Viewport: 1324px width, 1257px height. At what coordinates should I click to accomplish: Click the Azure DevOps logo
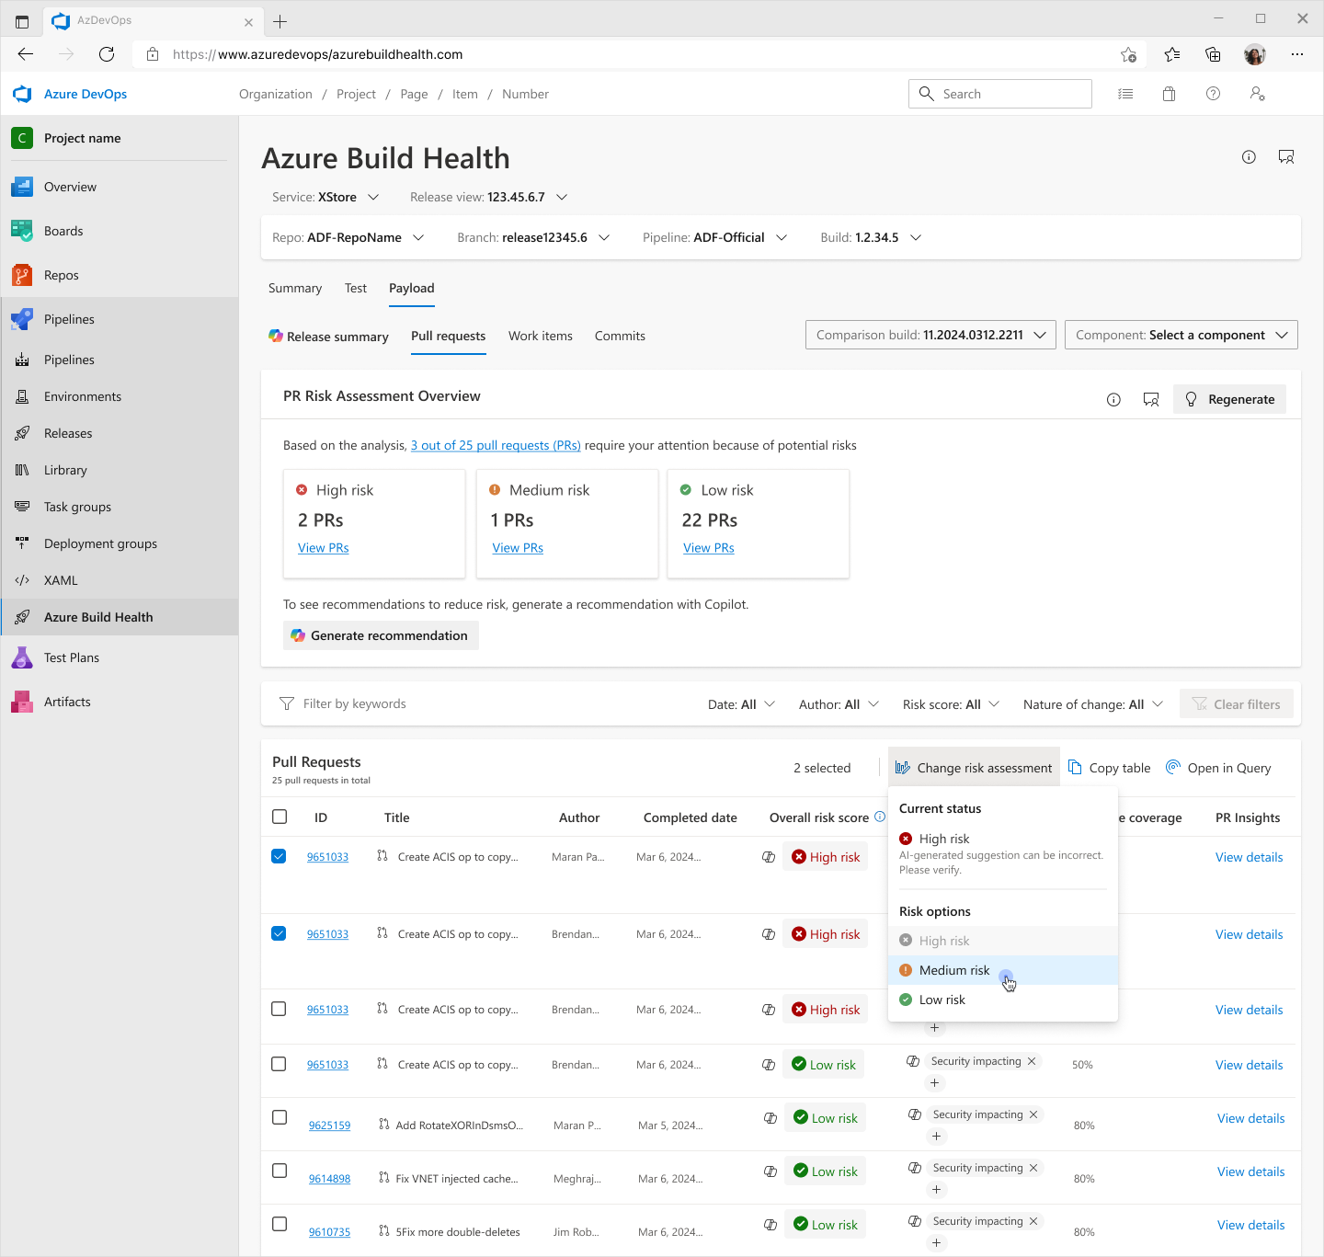(22, 94)
